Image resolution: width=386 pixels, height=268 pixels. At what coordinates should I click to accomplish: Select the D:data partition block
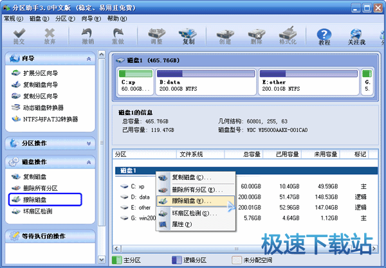(206, 82)
